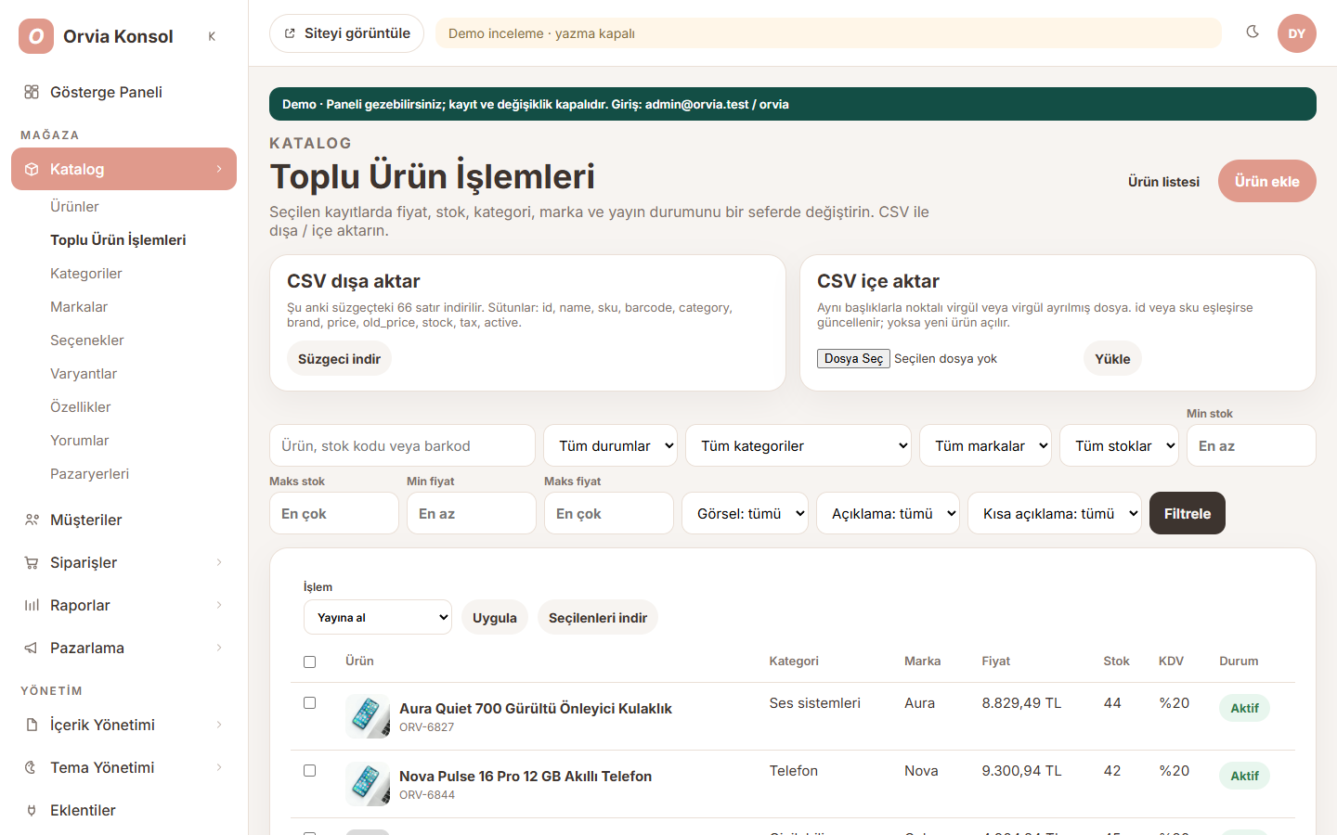Tick the select-all checkbox in table header
Screen dimensions: 1337x835
[x=309, y=662]
